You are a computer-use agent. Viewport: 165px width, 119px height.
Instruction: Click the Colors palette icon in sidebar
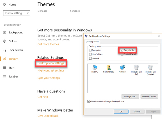click(4, 41)
